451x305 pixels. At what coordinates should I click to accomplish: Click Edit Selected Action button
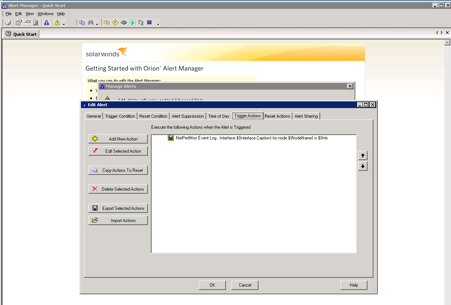118,151
